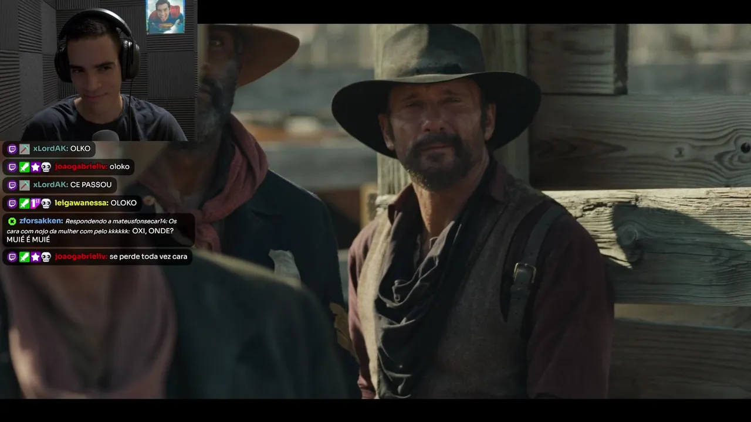Click the Twitch icon in leigawanessa's OLOKO message
Screen dimensions: 751x422
[12, 203]
